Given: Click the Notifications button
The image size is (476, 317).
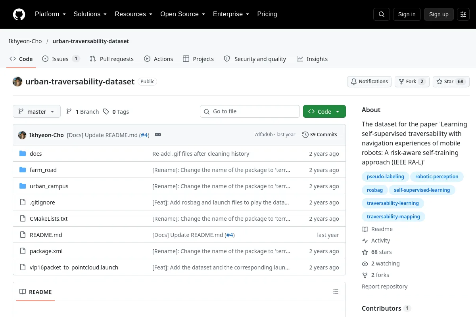Looking at the screenshot, I should pos(369,82).
